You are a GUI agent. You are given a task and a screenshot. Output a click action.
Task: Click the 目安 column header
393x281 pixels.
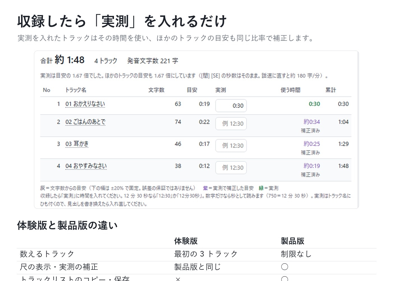click(192, 90)
